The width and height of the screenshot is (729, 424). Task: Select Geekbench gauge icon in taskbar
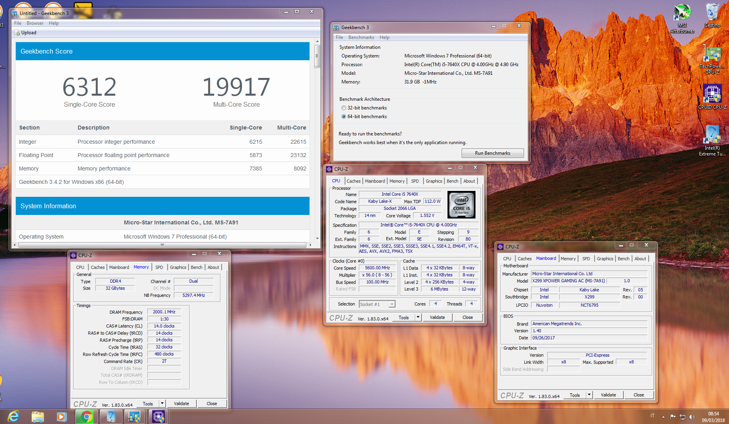(111, 417)
